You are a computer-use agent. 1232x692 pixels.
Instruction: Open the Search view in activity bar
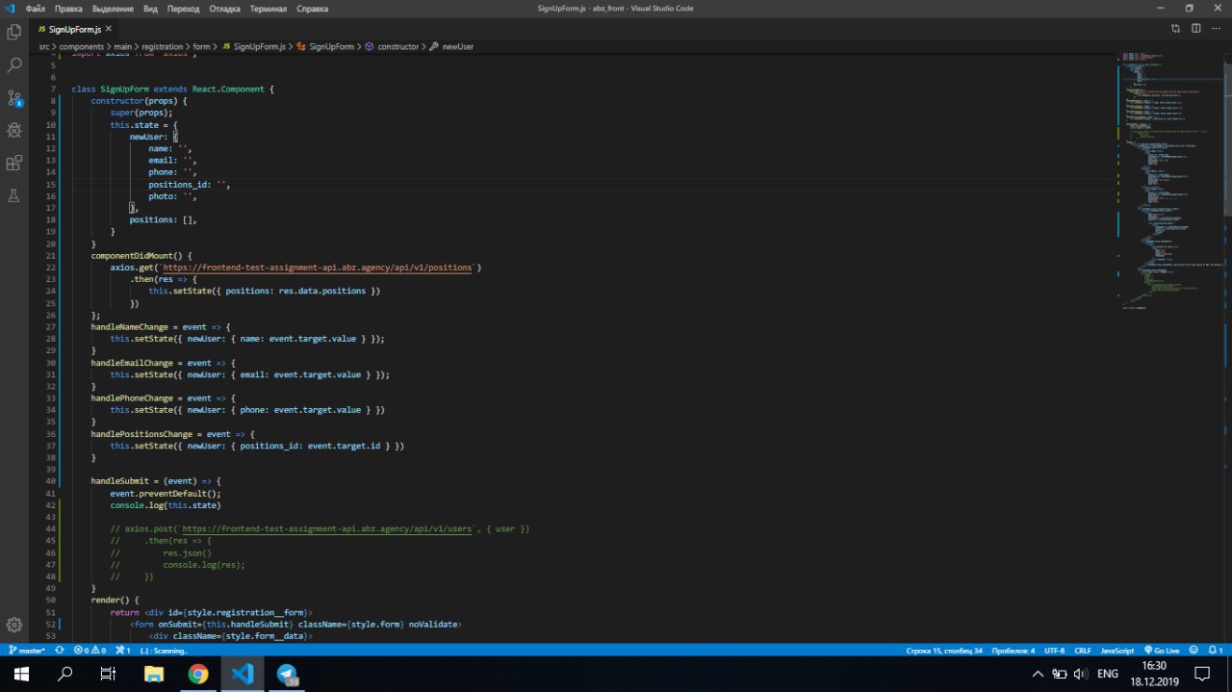click(x=14, y=64)
